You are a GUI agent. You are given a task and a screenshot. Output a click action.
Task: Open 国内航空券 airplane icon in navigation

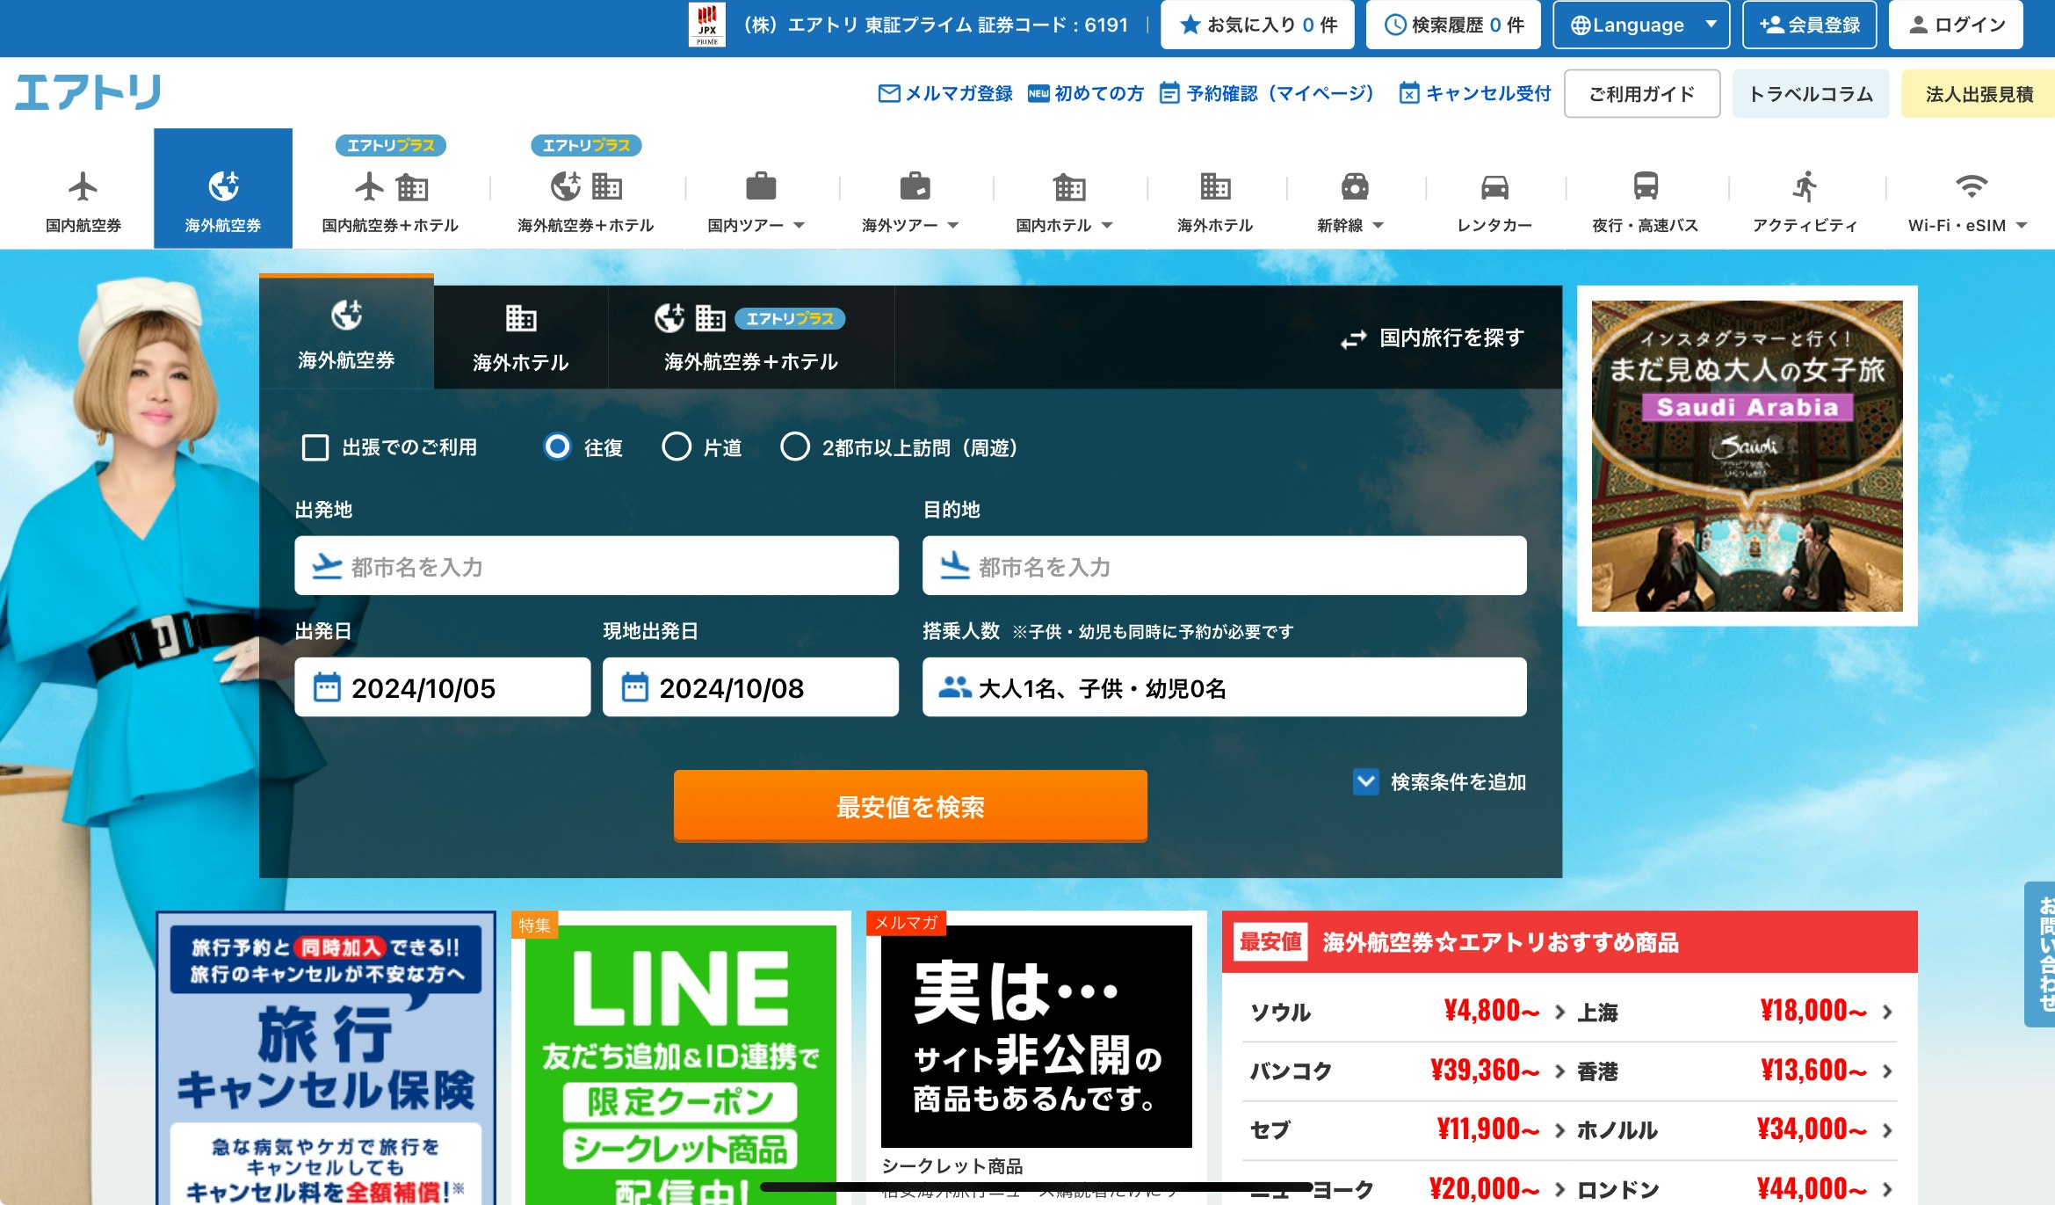click(x=83, y=186)
